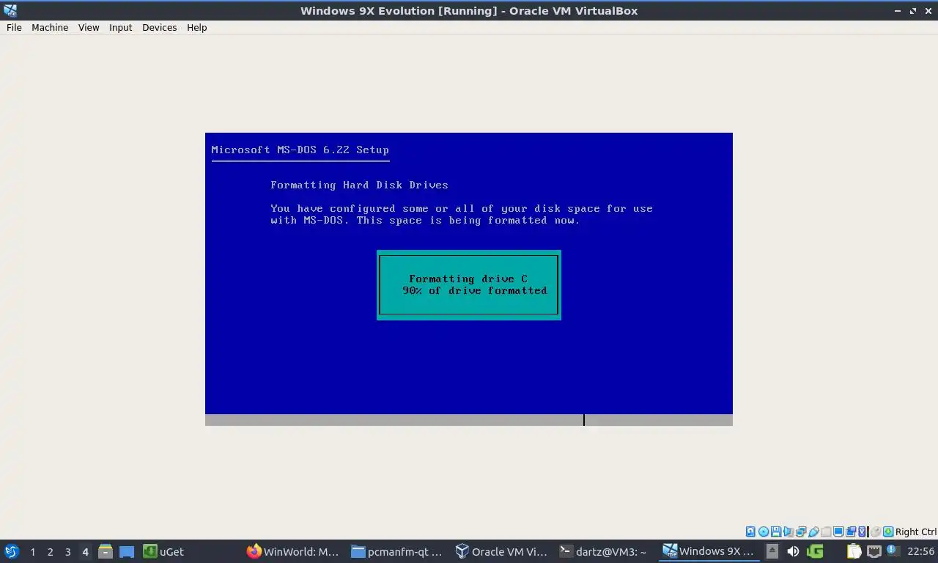The width and height of the screenshot is (938, 563).
Task: Click the VirtualBox title bar window icon
Action: pyautogui.click(x=10, y=10)
